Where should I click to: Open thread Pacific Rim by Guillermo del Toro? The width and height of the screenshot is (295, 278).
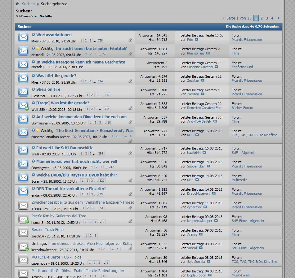click(x=59, y=216)
